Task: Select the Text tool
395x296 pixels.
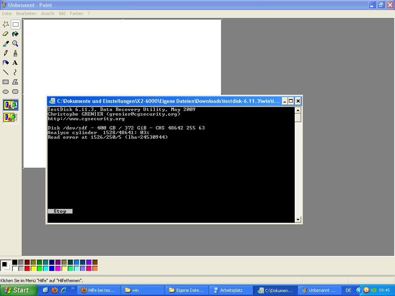Action: tap(15, 63)
